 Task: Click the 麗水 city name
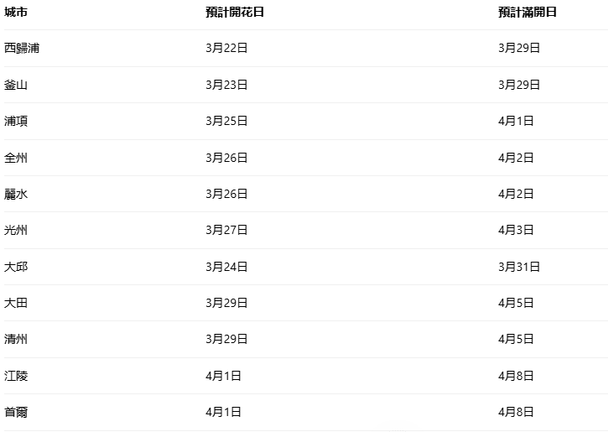16,194
